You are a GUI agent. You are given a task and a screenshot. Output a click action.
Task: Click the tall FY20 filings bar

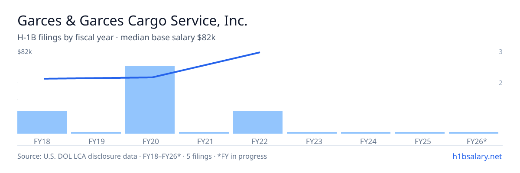pyautogui.click(x=150, y=100)
